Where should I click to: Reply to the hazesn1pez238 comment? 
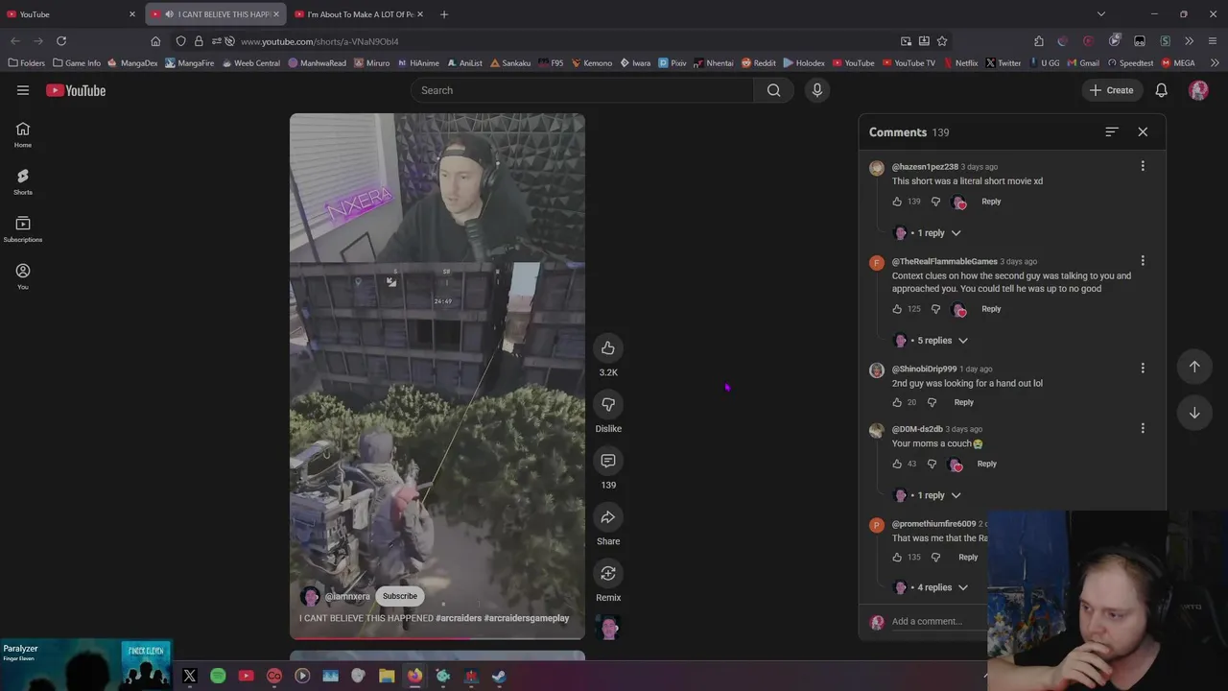991,202
